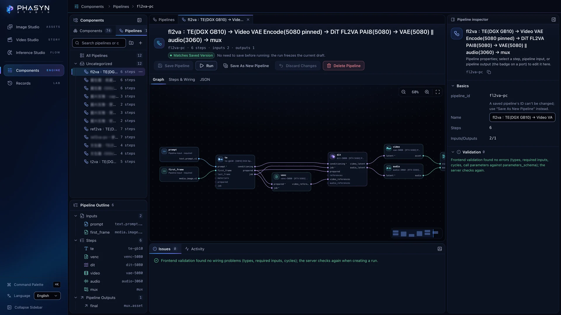Zoom out the graph canvas

(404, 92)
